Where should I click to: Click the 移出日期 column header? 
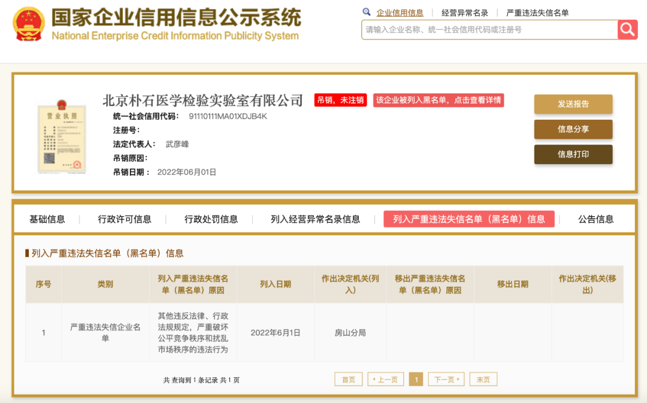(512, 284)
